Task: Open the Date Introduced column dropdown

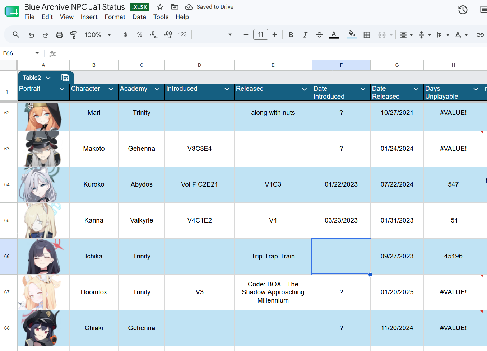Action: (x=363, y=89)
